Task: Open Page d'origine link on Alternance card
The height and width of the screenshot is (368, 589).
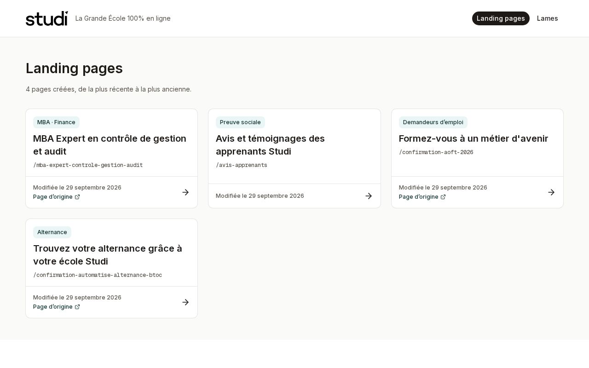Action: [x=57, y=307]
